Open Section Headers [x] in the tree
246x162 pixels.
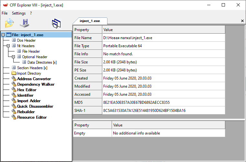click(32, 68)
